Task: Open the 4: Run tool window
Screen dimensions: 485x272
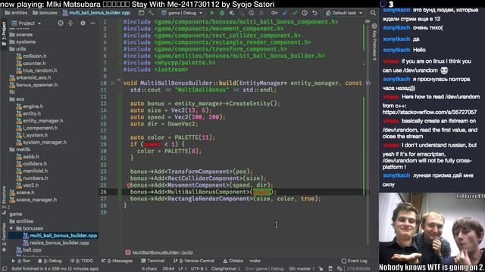Action: [21, 261]
